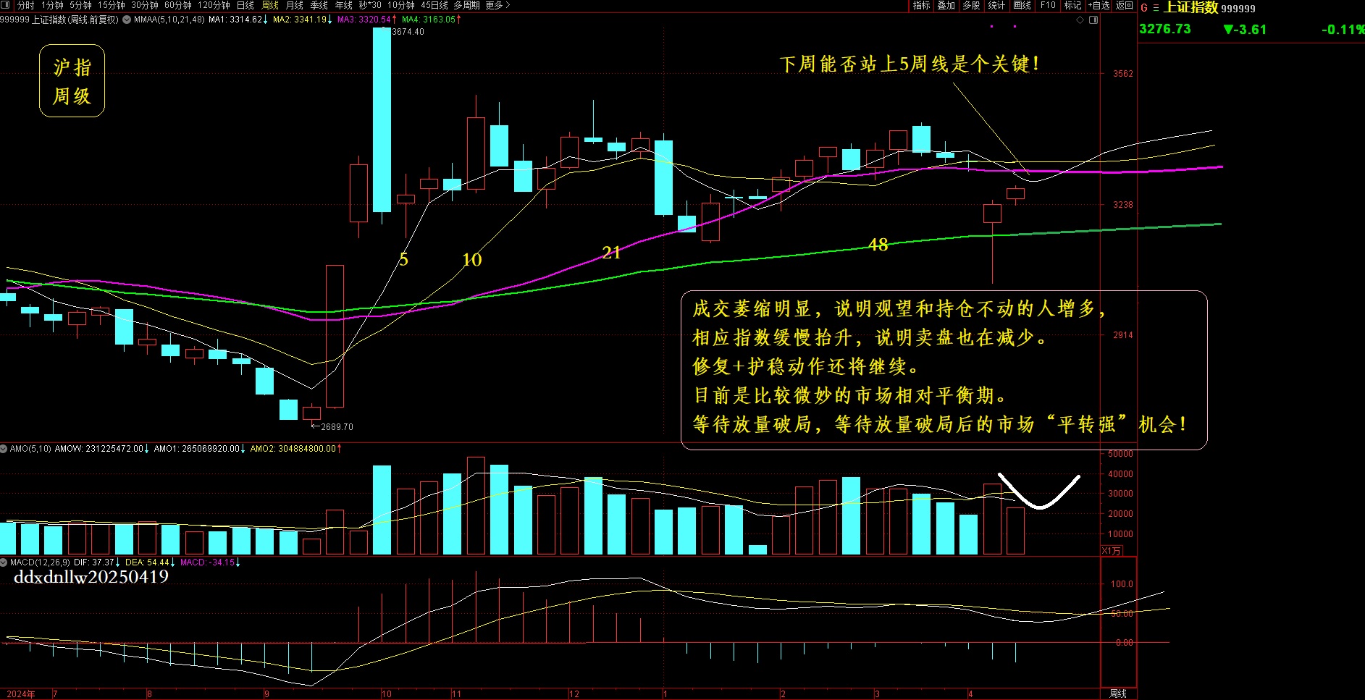Screen dimensions: 1365x700
Task: Click the diamond marker icon above the price scale
Action: coord(1080,20)
